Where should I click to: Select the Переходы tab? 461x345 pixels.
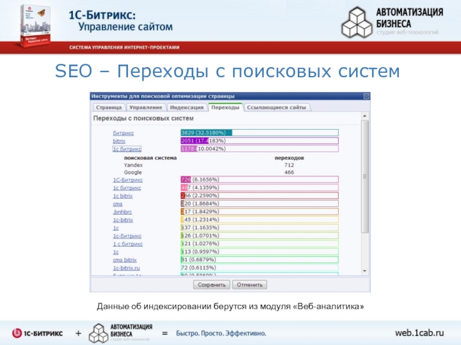pos(225,108)
